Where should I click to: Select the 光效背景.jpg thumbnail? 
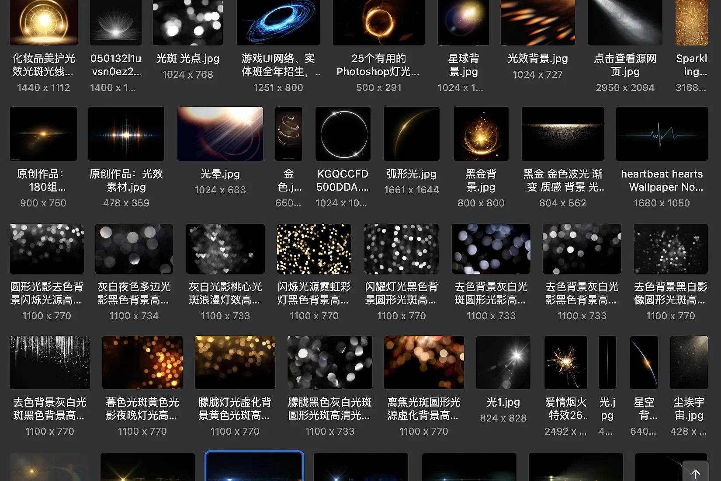[538, 22]
